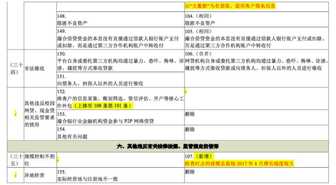Select the 其他违反校园网贷 category cell
The width and height of the screenshot is (336, 185).
(40, 114)
